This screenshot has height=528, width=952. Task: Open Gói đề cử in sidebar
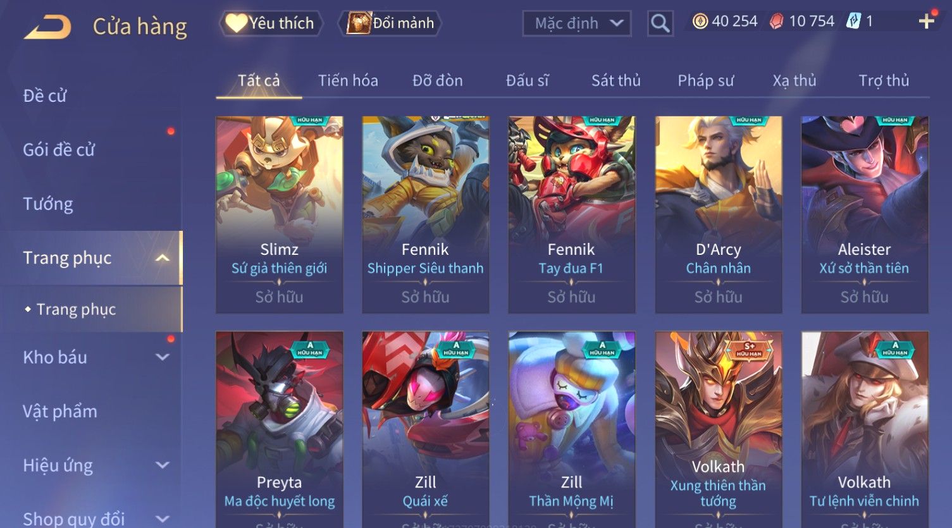(59, 150)
